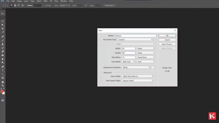This screenshot has height=123, width=219.
Task: Open the Background Contents dropdown
Action: point(136,67)
